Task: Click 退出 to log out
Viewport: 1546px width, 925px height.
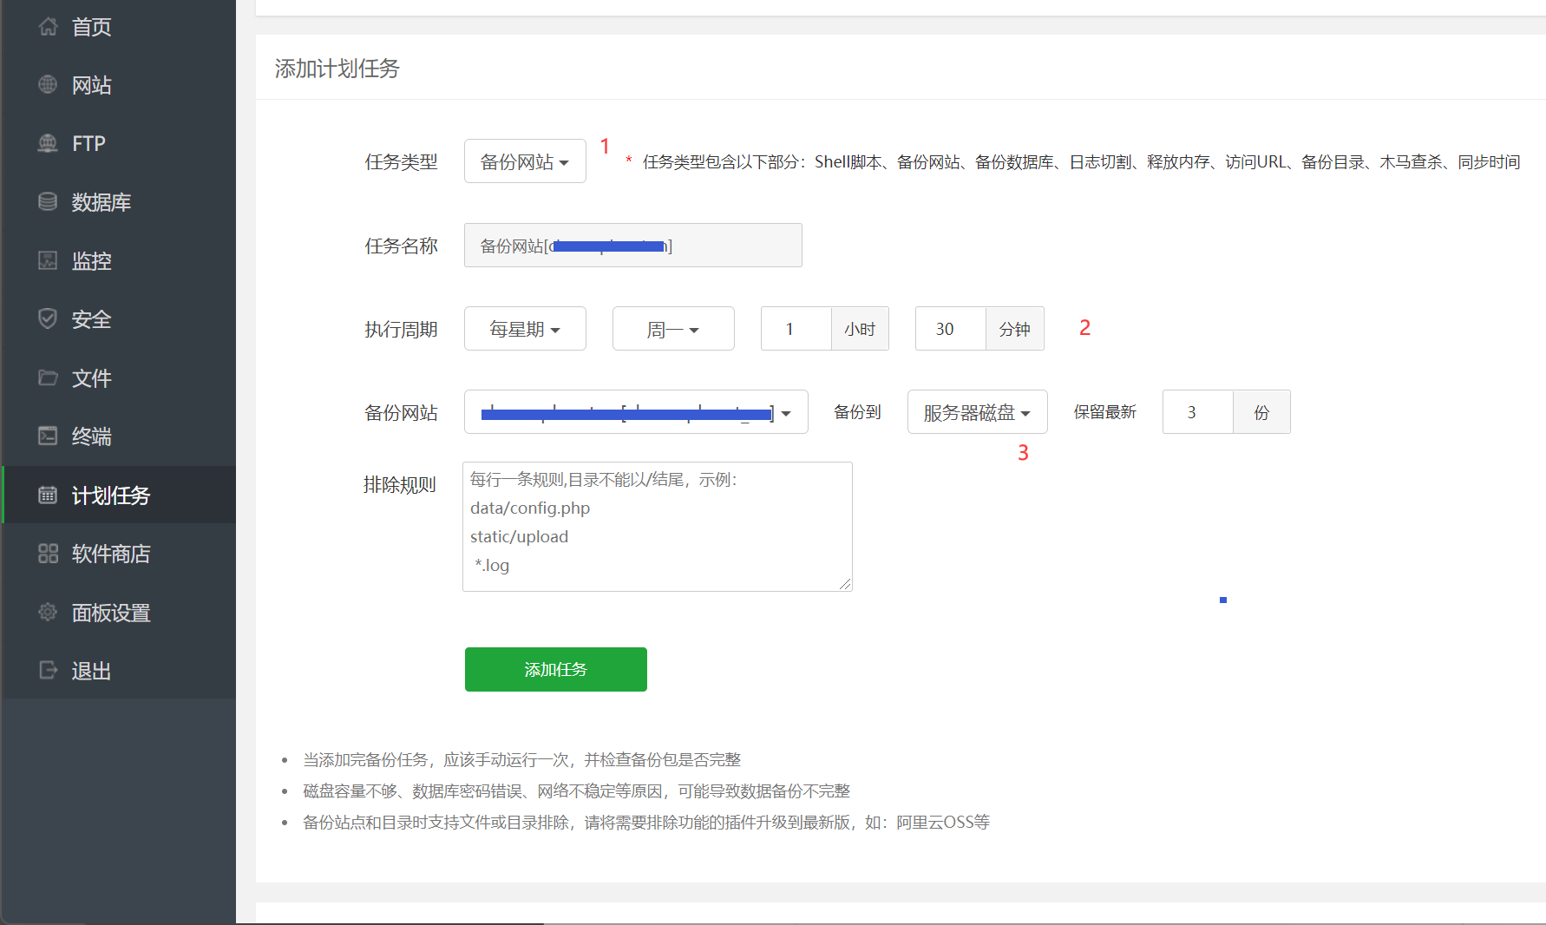Action: [x=90, y=670]
